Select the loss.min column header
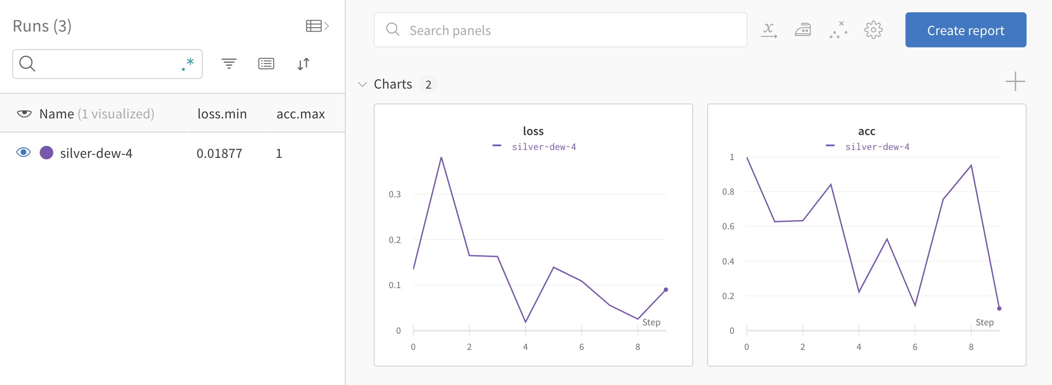 [222, 114]
